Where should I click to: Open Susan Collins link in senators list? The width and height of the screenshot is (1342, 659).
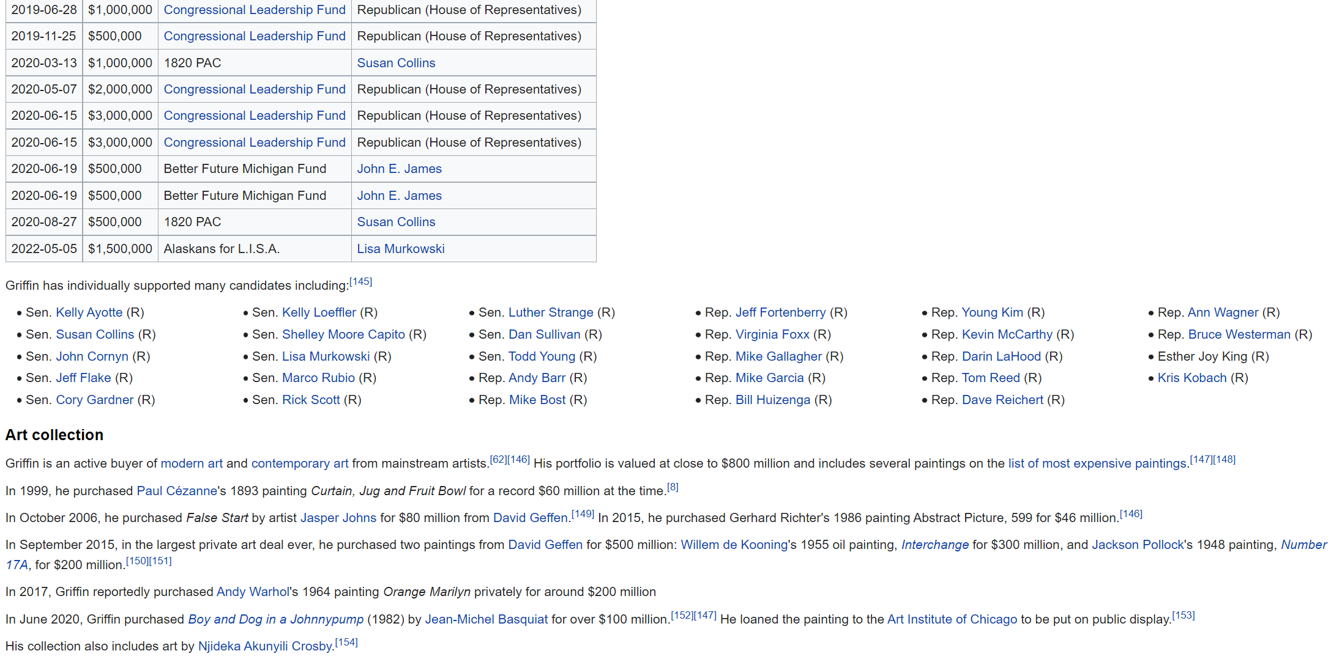coord(95,334)
